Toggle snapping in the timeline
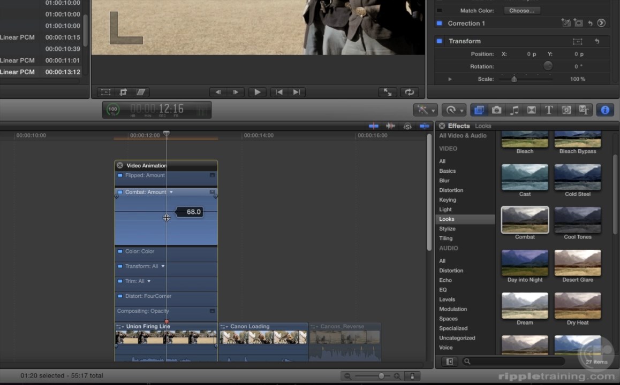 click(425, 126)
